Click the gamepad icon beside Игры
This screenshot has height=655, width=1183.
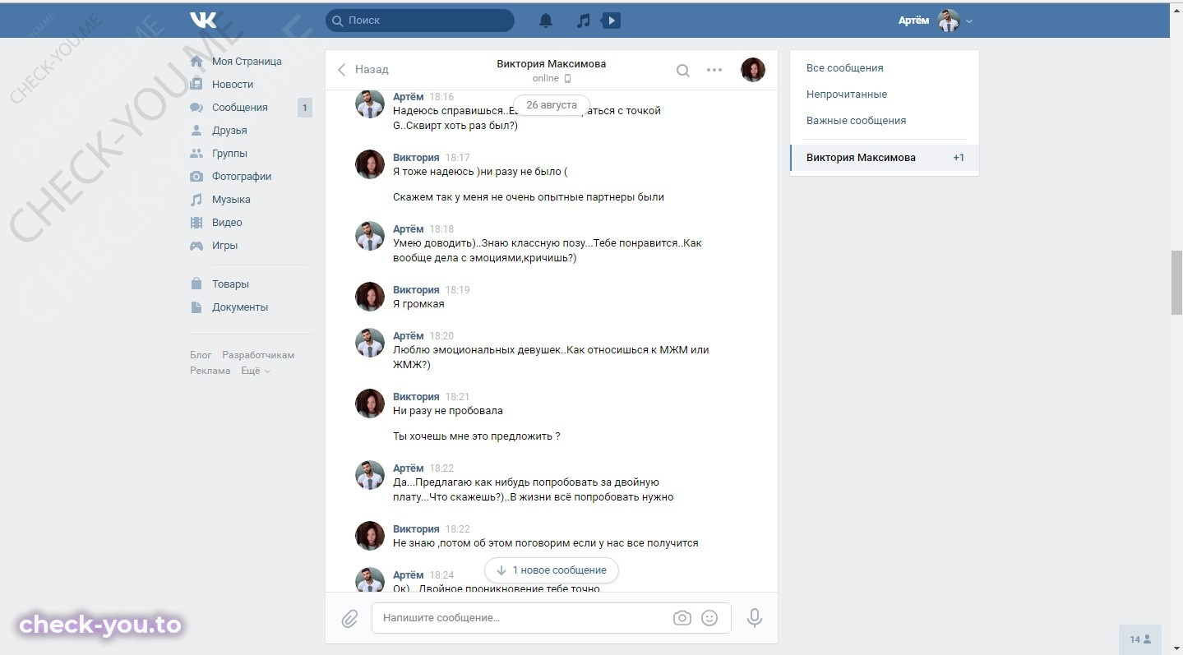click(x=196, y=246)
